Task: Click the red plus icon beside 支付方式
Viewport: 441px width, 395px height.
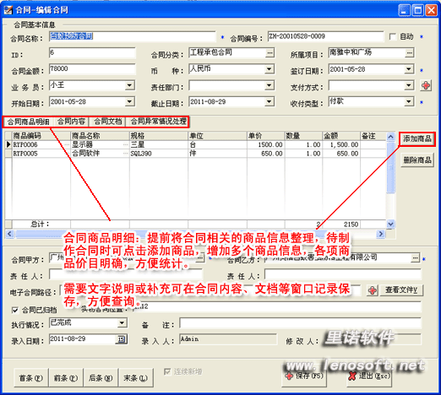Action: 426,85
